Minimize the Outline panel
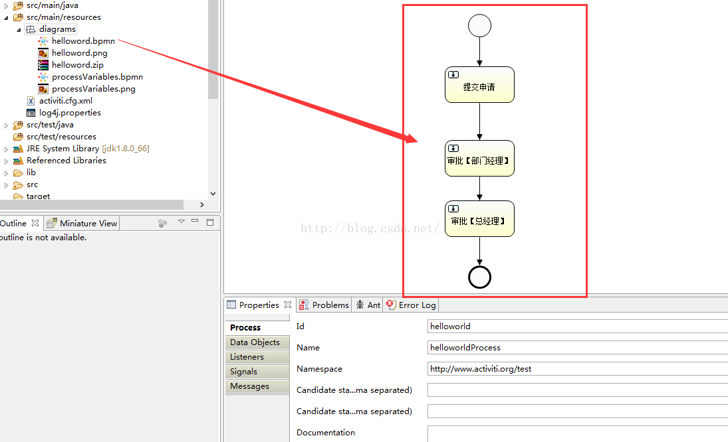 [195, 222]
